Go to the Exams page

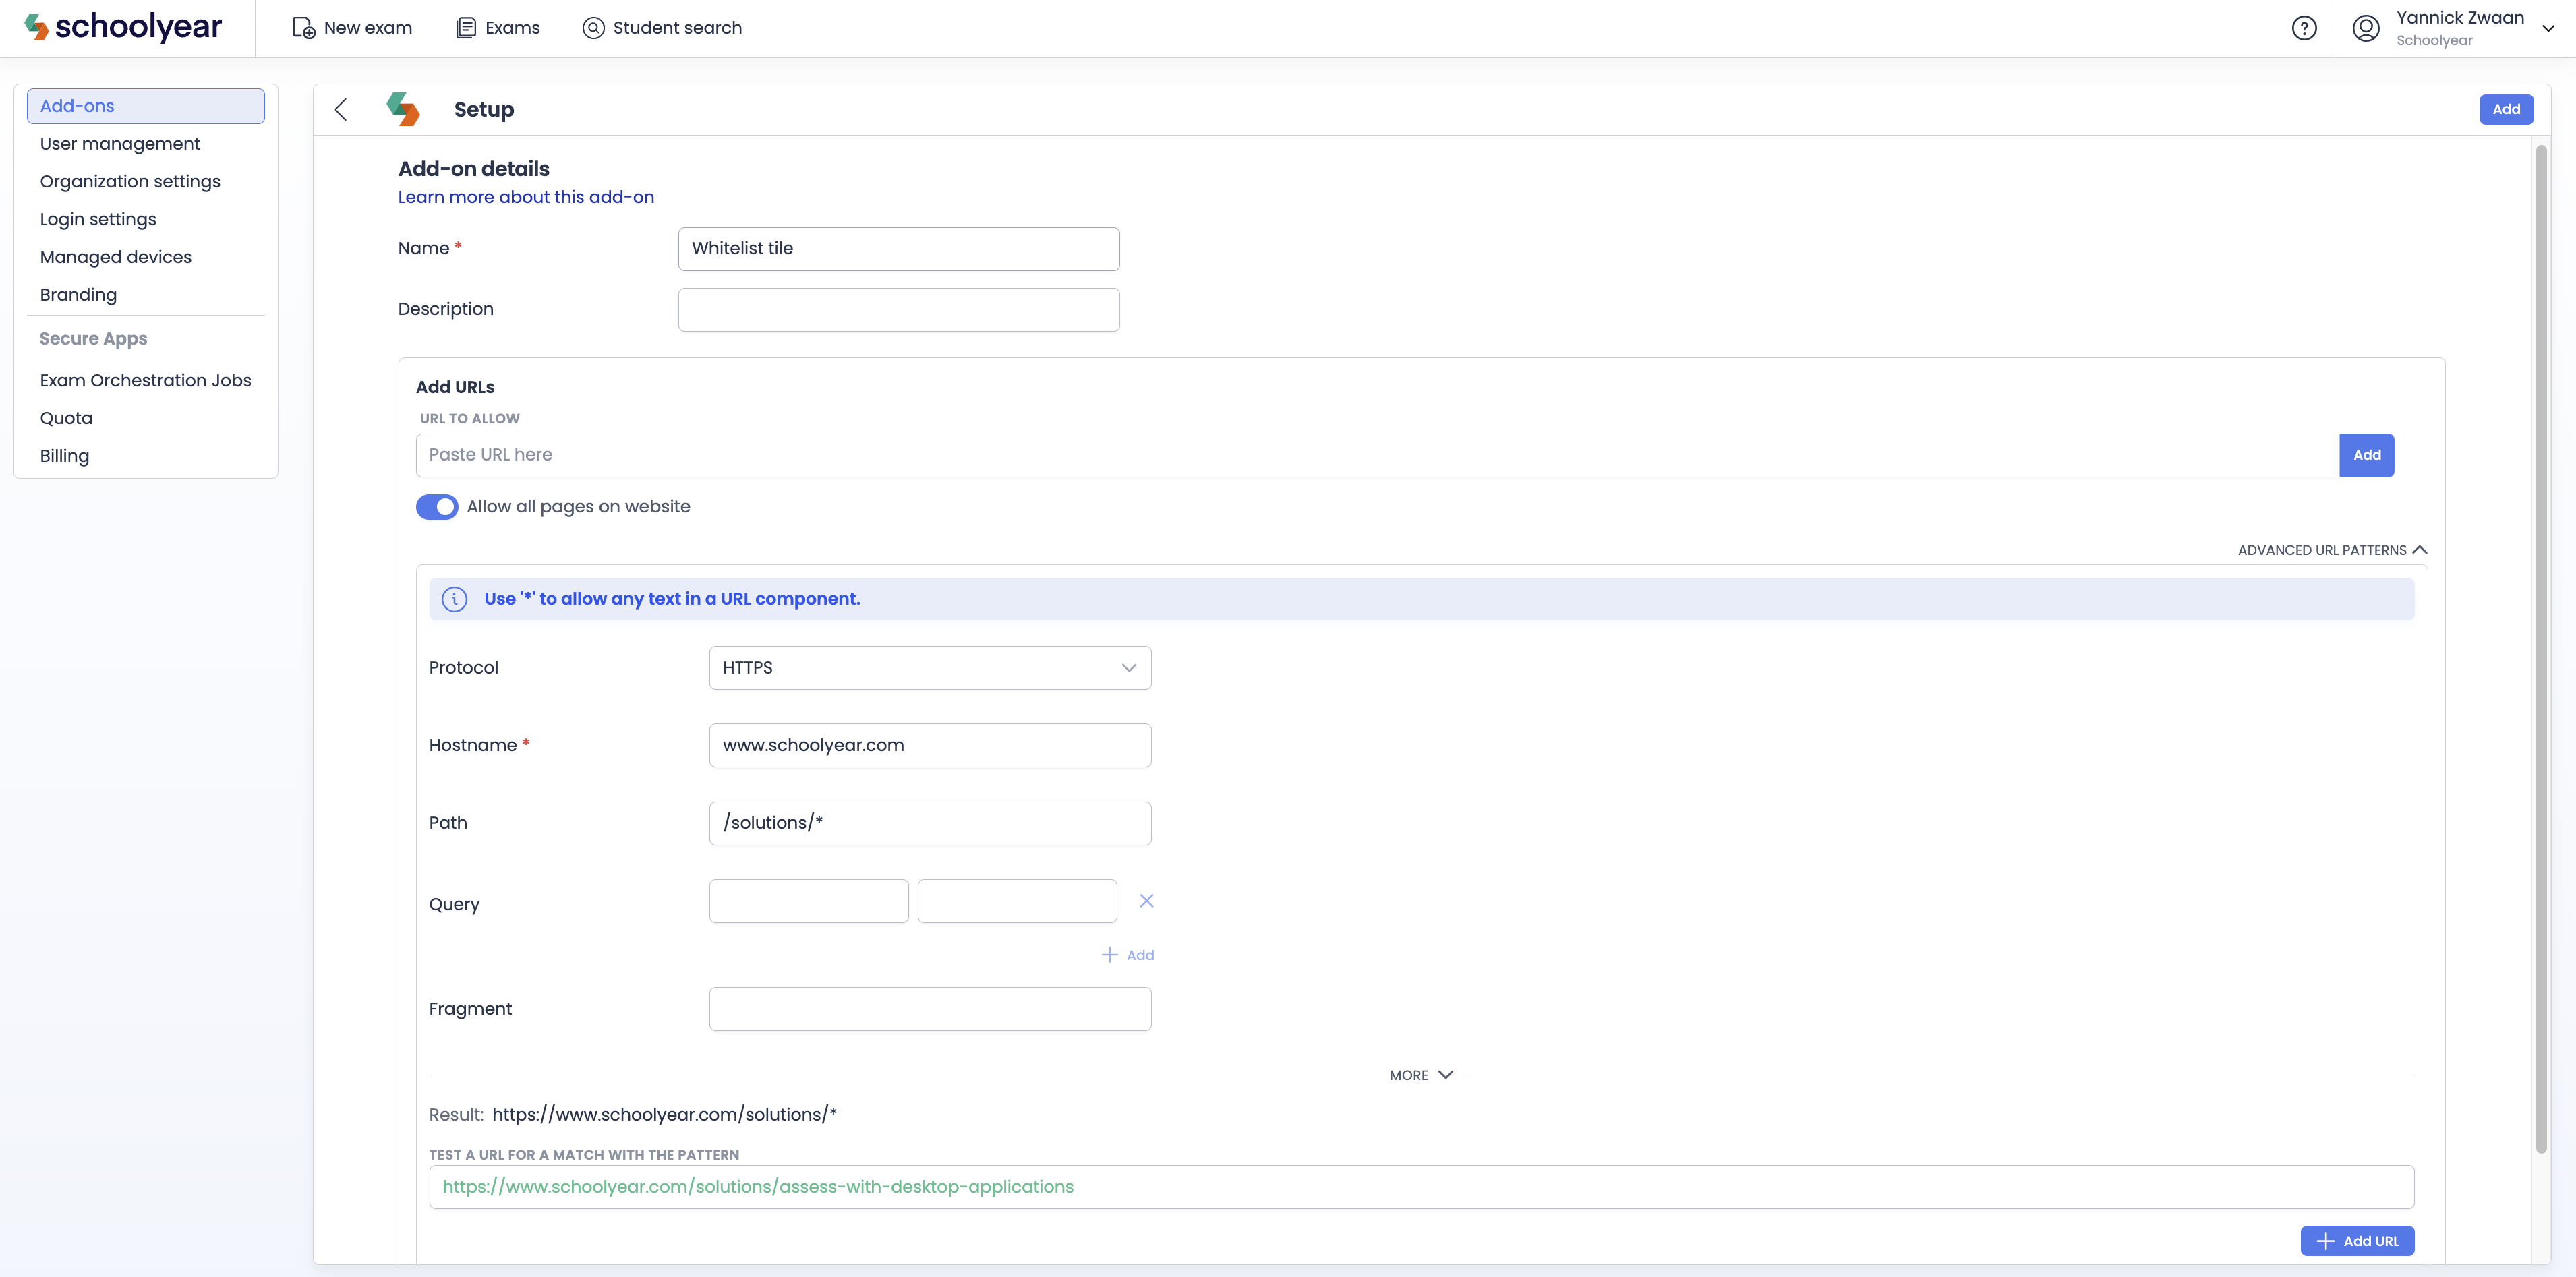[498, 28]
